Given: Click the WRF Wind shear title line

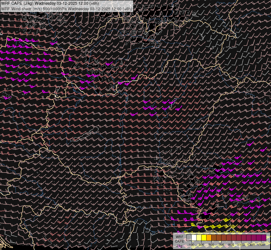Looking at the screenshot, I should (66, 9).
